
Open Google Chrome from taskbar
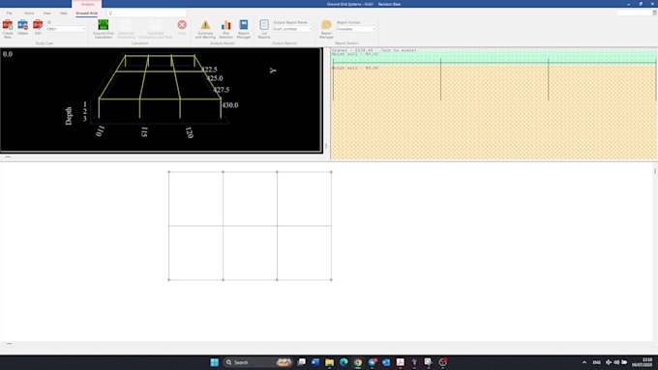coord(358,362)
